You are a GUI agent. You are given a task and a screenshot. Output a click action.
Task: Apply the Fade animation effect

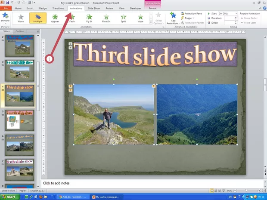(71, 18)
